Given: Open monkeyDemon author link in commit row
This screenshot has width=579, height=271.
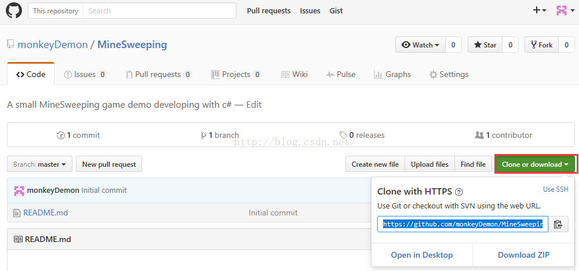Looking at the screenshot, I should tap(53, 191).
